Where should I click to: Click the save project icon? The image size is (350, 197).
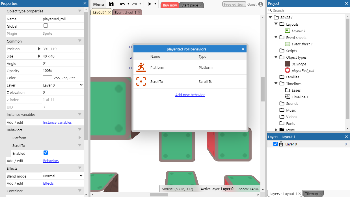coord(111,4)
